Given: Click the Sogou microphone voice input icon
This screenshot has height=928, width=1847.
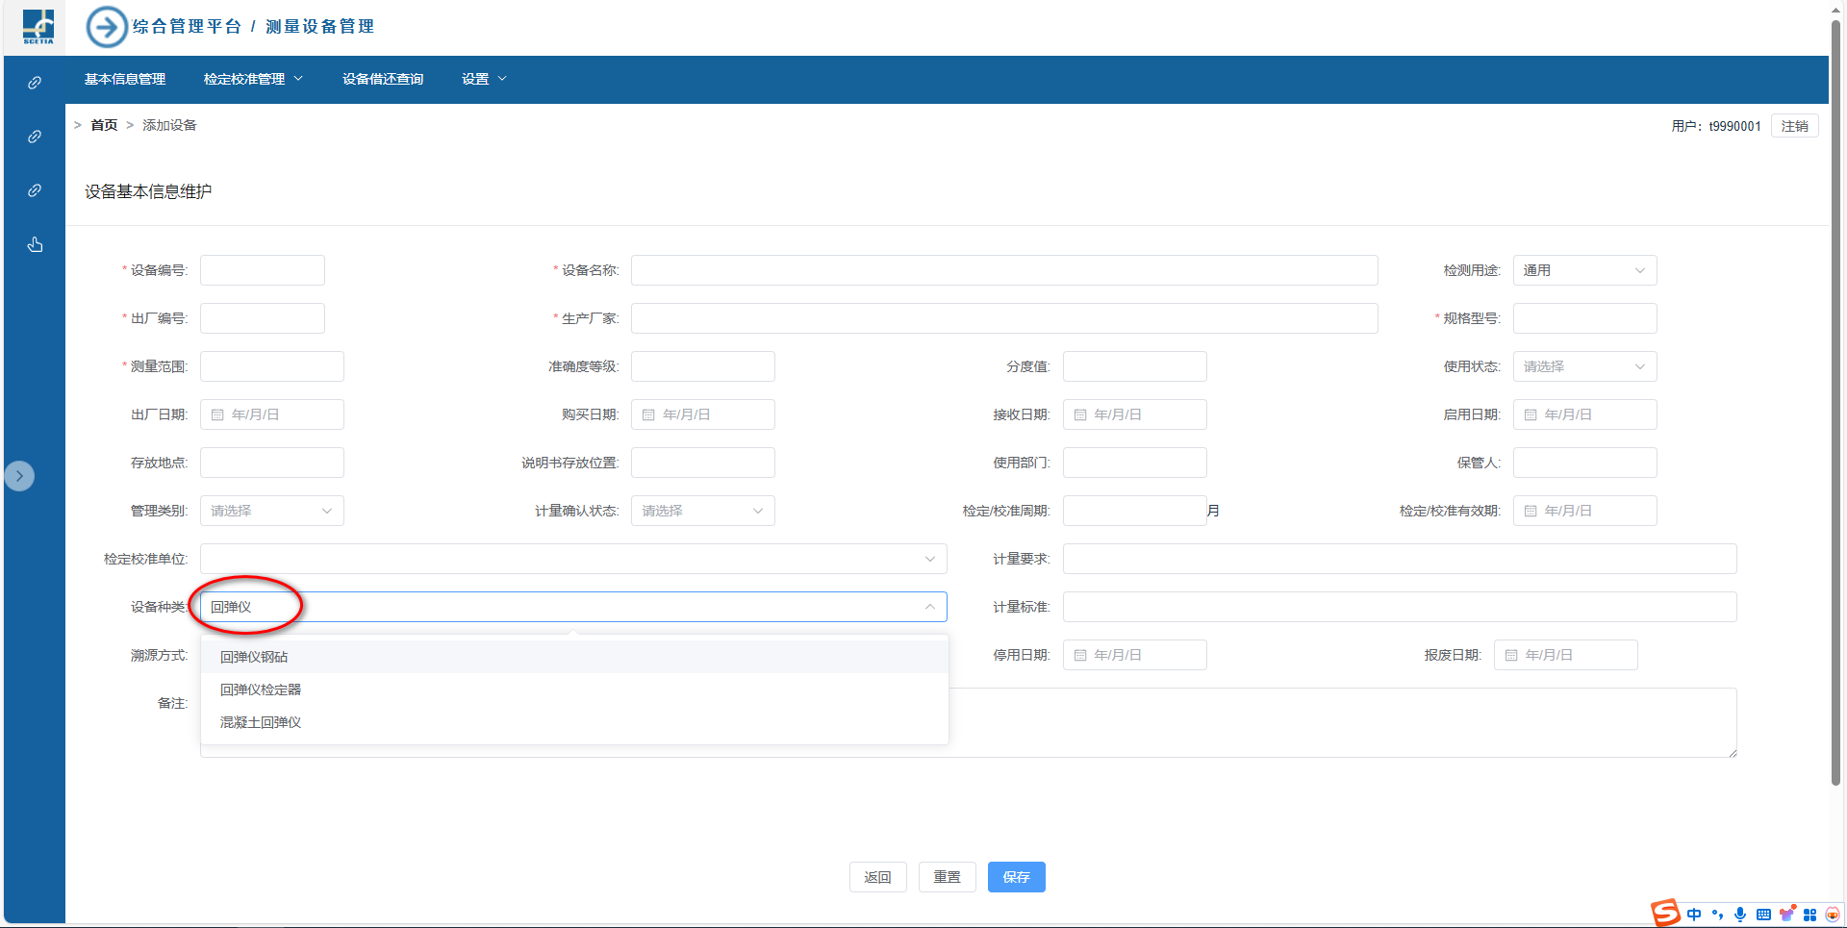Looking at the screenshot, I should coord(1740,915).
